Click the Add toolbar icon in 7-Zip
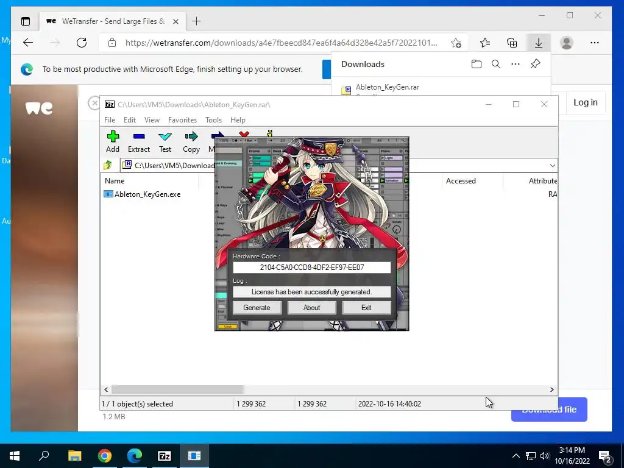This screenshot has width=624, height=468. point(113,142)
